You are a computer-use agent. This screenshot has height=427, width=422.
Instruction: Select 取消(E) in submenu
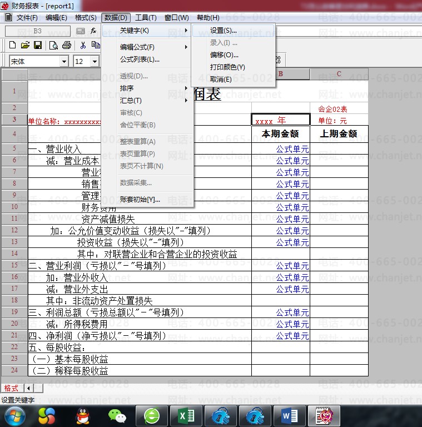pyautogui.click(x=234, y=80)
